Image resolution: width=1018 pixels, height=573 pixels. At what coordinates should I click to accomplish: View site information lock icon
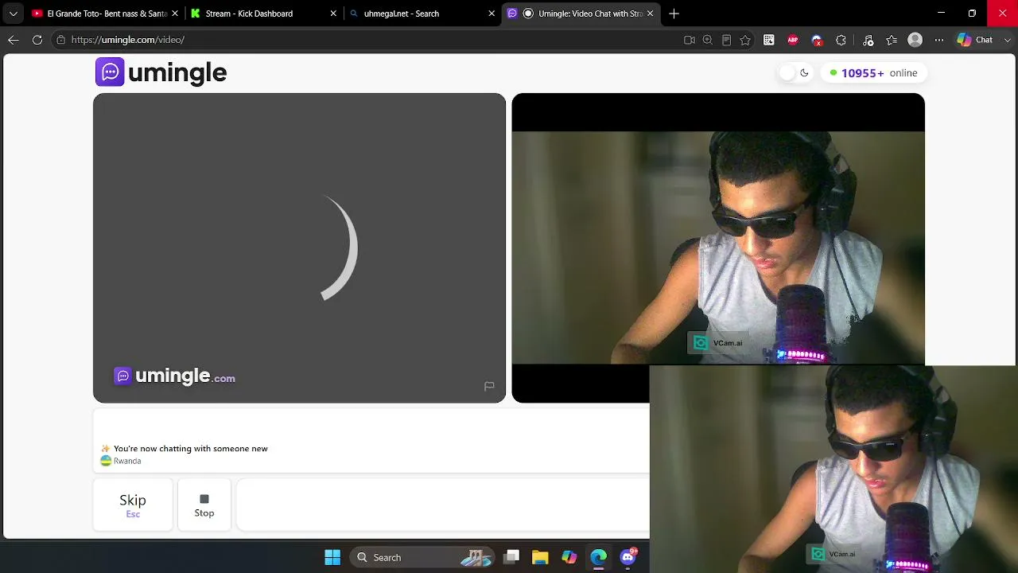click(x=60, y=40)
